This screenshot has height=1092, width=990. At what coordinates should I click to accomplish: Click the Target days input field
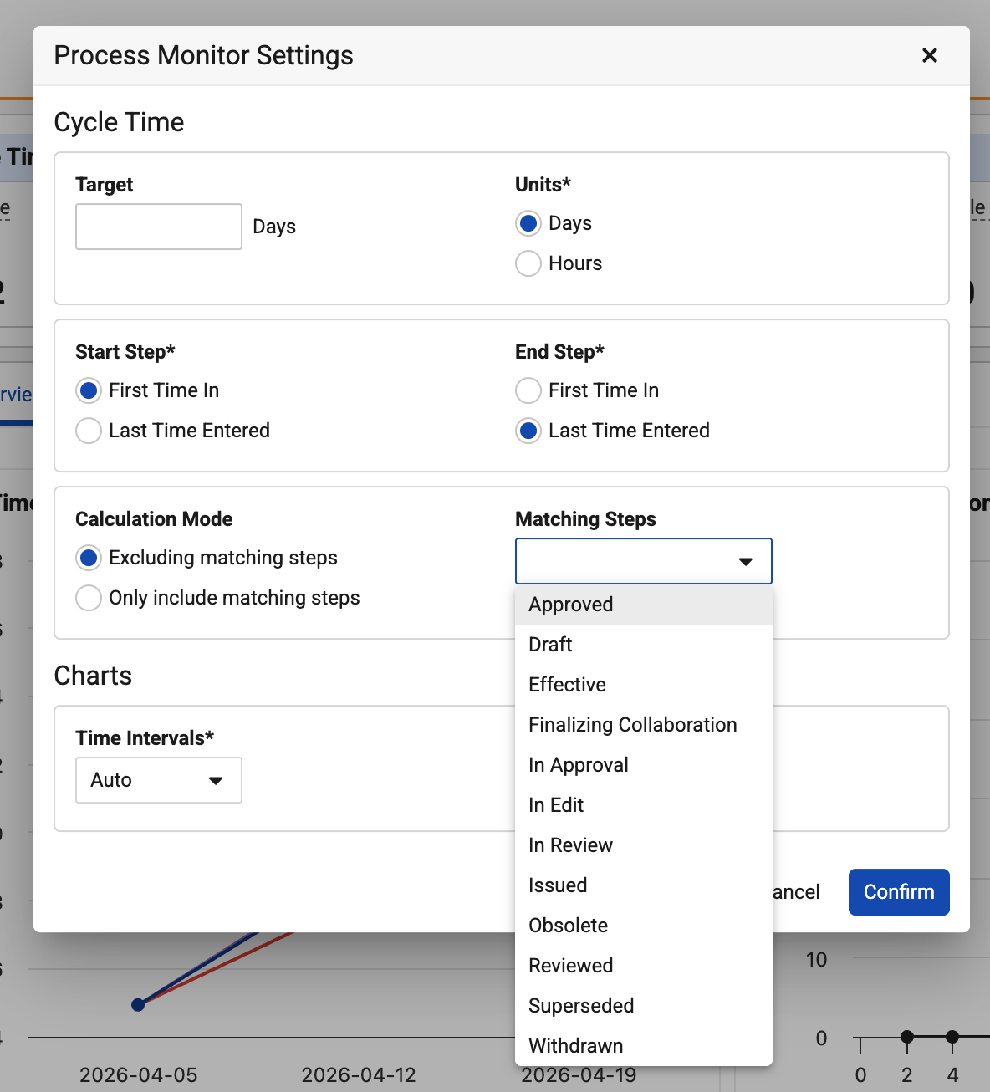(159, 227)
